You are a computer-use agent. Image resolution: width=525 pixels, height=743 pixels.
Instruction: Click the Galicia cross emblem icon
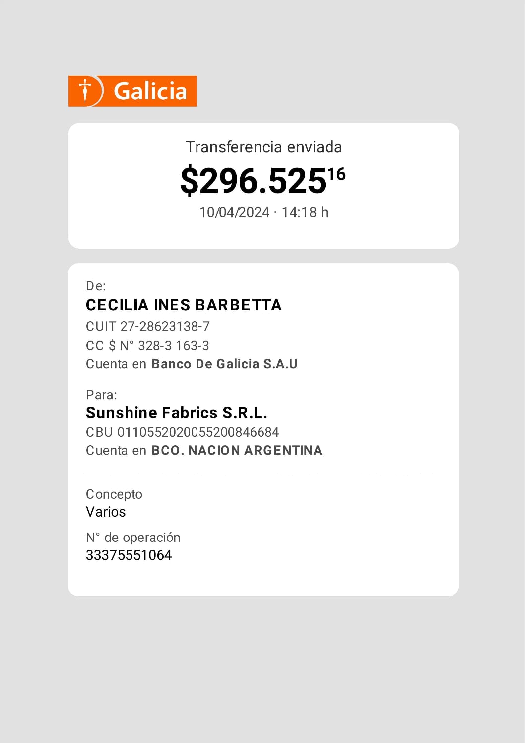tap(86, 91)
